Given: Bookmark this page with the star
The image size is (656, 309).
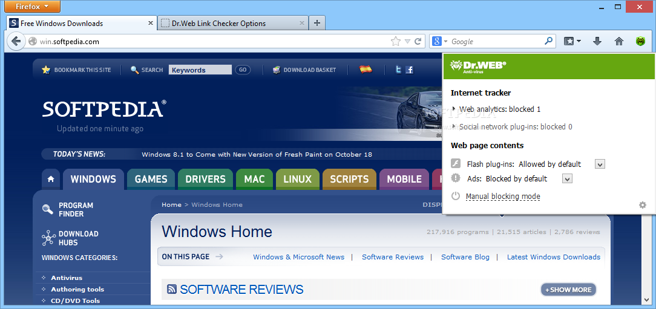Looking at the screenshot, I should click(395, 41).
